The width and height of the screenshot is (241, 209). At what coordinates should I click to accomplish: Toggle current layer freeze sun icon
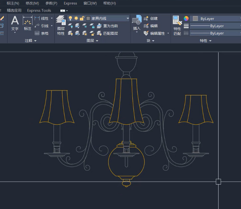tap(76, 18)
